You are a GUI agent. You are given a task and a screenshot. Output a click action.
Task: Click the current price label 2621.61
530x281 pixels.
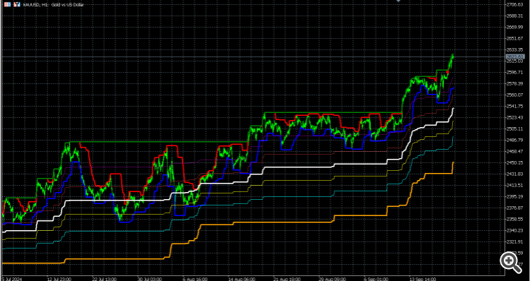tap(515, 56)
